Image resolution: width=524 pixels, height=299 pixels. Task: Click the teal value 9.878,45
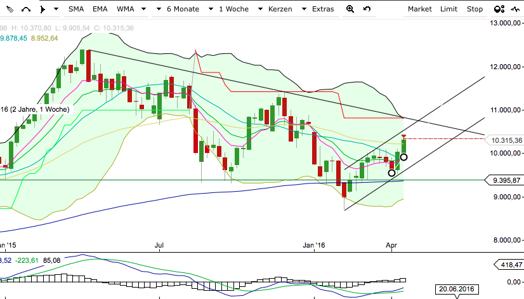click(13, 38)
